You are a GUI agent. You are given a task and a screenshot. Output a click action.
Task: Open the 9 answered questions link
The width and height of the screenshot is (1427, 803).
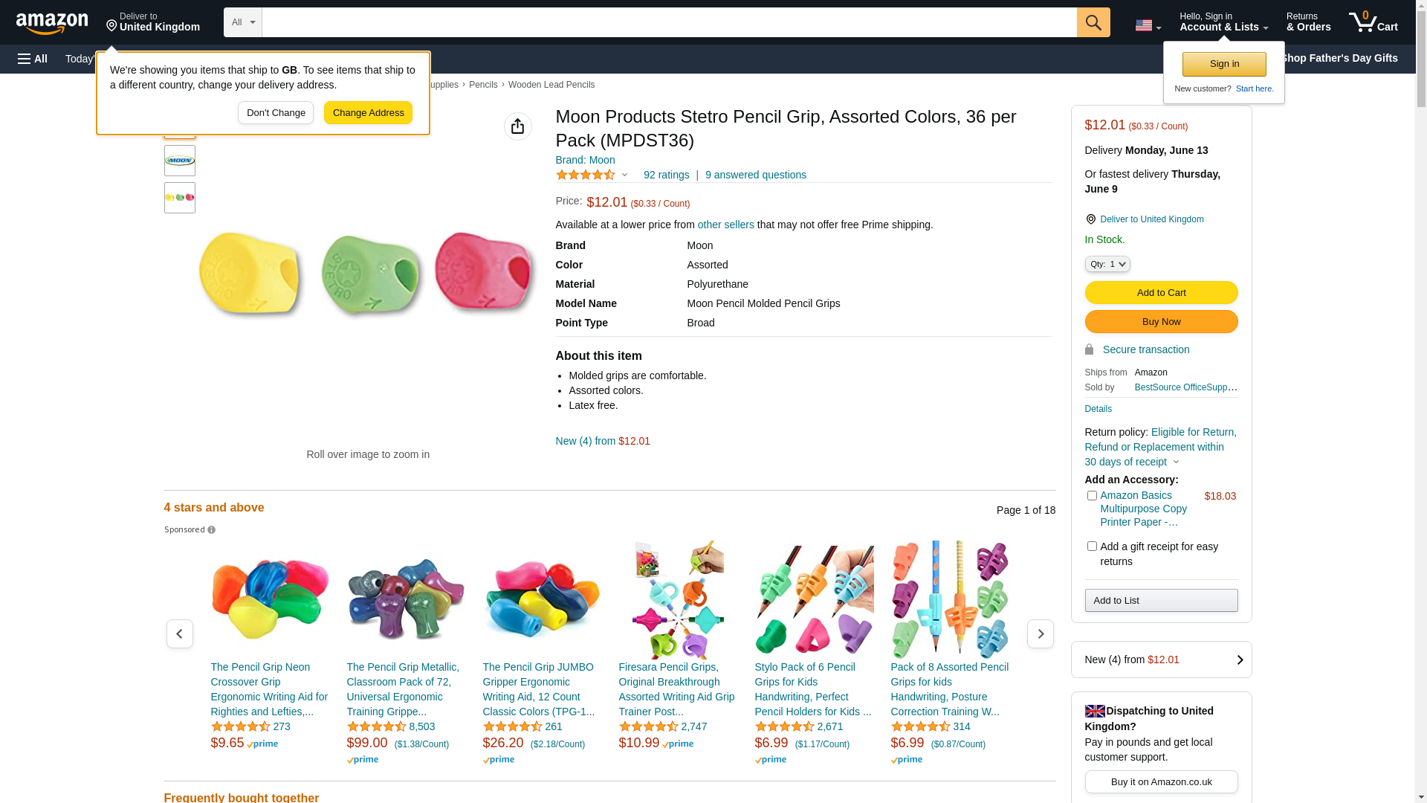(755, 175)
